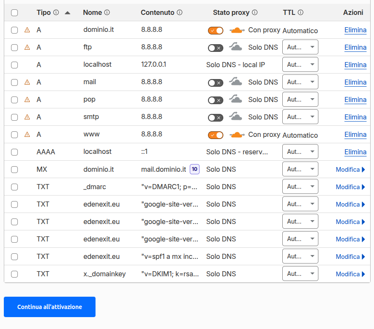Click Contenuto column header

(x=157, y=12)
